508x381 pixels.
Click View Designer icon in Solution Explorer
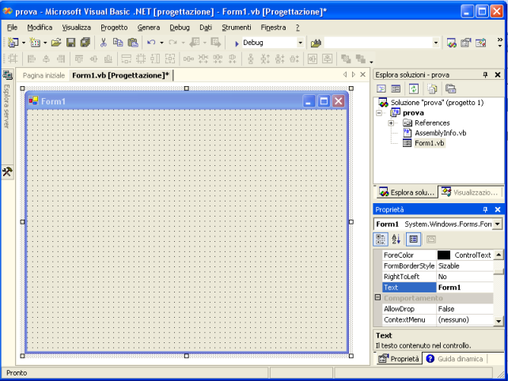click(396, 89)
